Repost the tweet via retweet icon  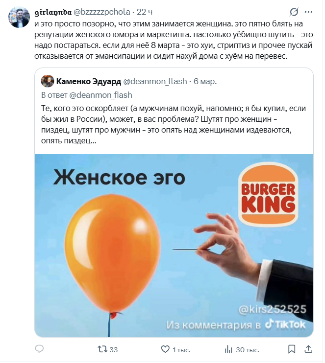click(x=102, y=349)
